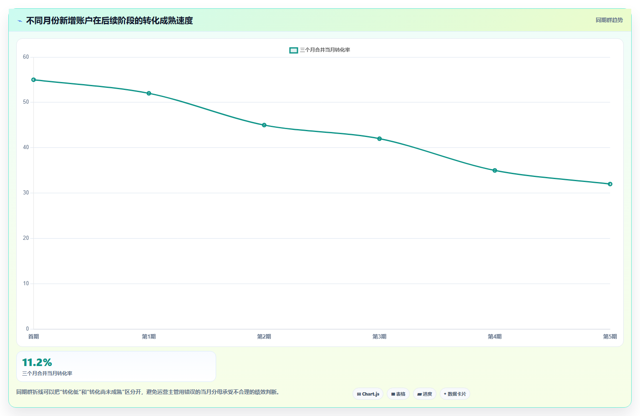Click the y-axis value 30

tap(26, 193)
